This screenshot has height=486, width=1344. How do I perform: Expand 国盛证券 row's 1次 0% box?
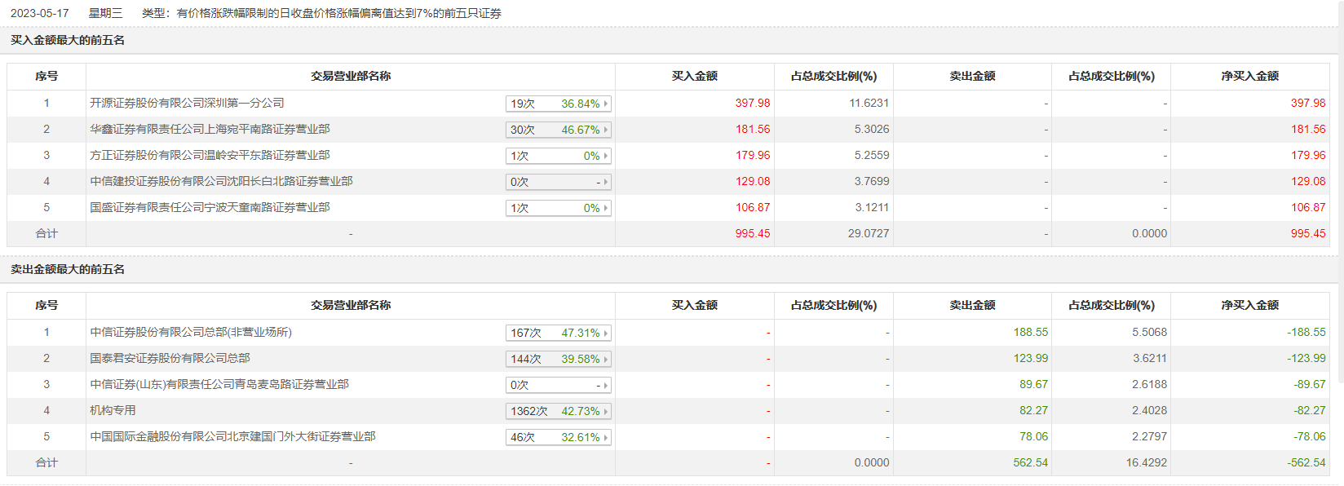point(605,208)
